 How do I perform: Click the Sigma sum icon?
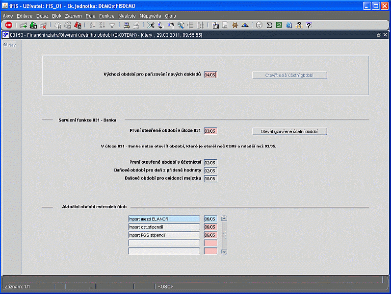click(269, 25)
